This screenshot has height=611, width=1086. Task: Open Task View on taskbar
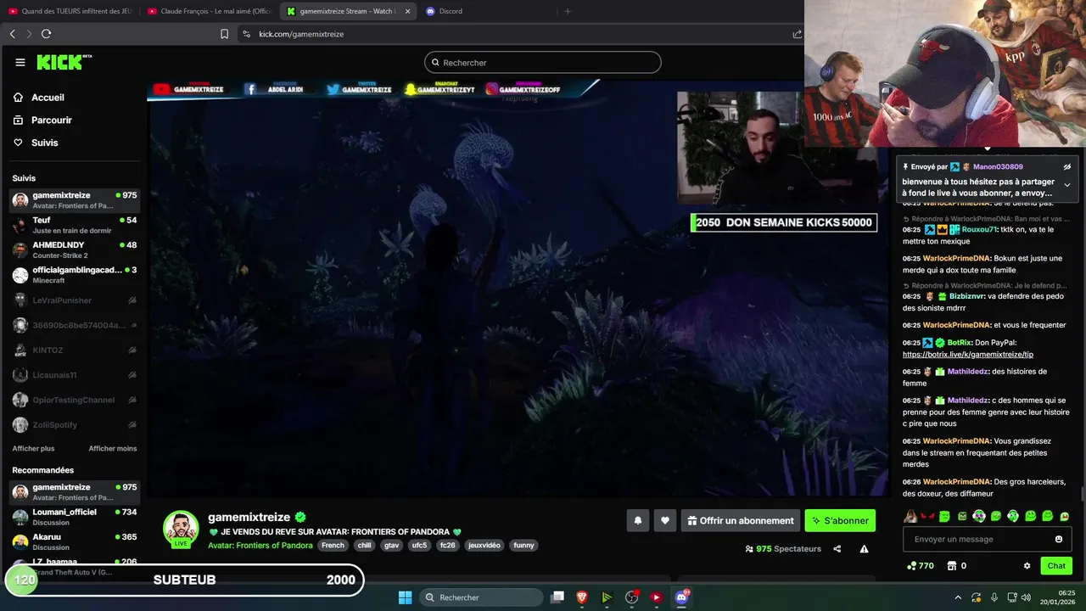557,597
